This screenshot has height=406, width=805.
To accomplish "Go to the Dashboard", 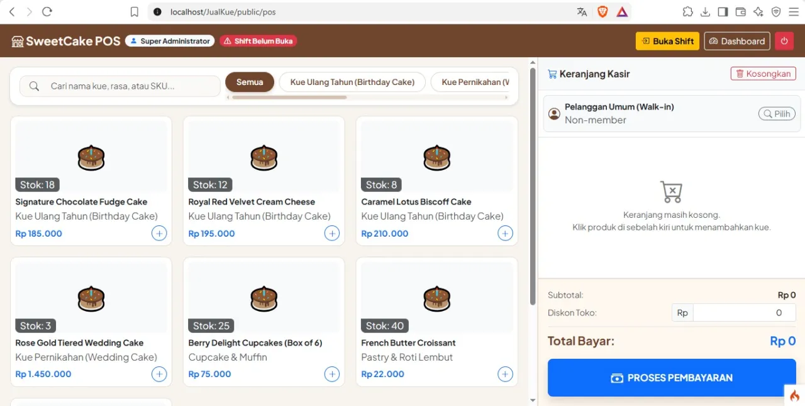I will 737,41.
